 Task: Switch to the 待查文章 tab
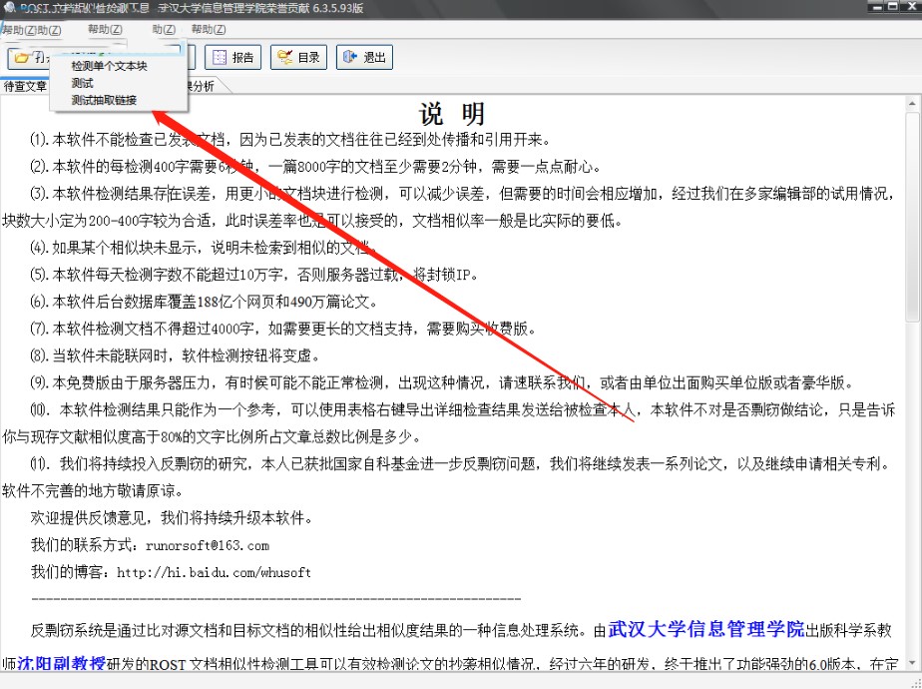tap(25, 86)
